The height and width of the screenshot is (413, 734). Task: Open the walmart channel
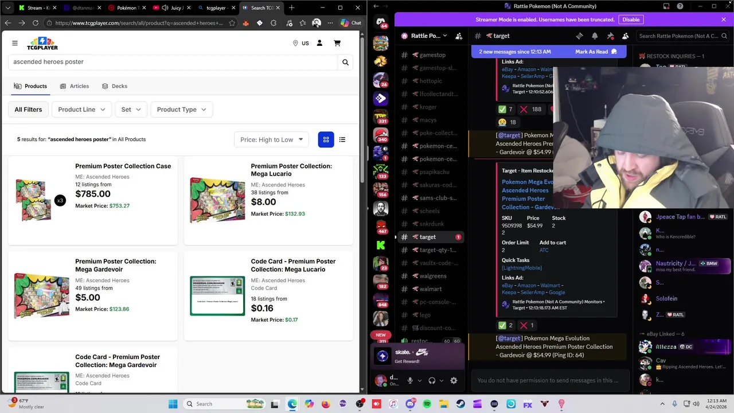coord(431,289)
